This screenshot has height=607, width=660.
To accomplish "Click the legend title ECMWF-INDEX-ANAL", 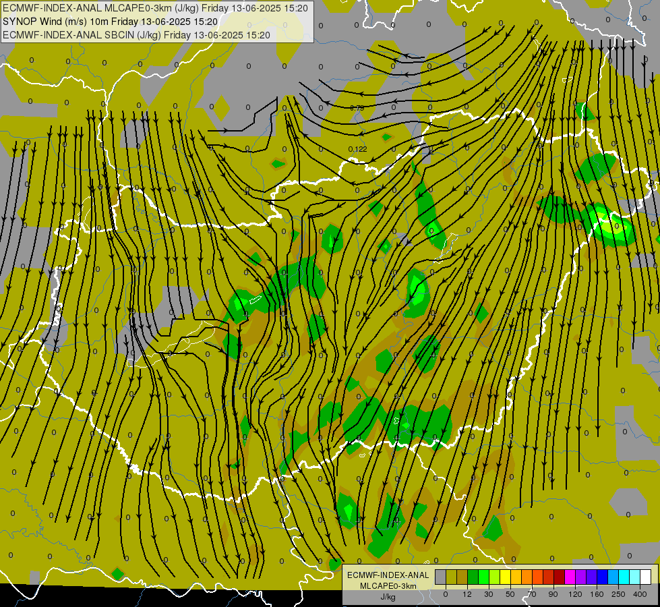I will (x=388, y=575).
